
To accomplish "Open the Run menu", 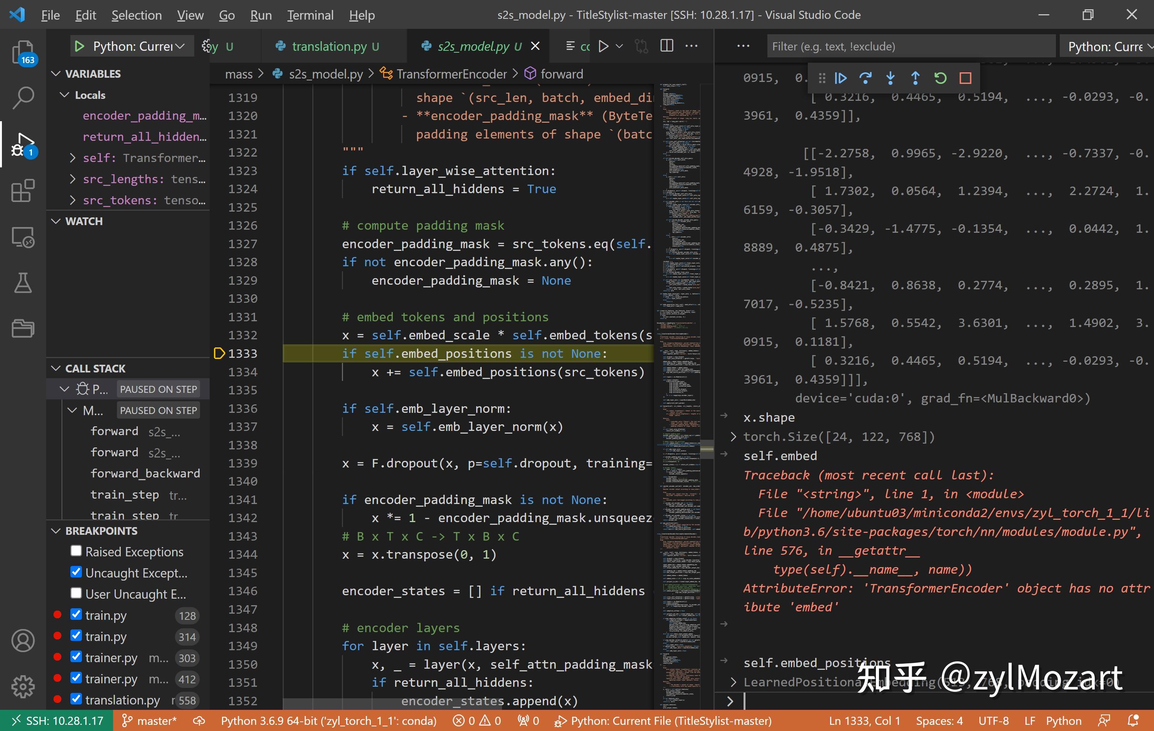I will point(261,15).
